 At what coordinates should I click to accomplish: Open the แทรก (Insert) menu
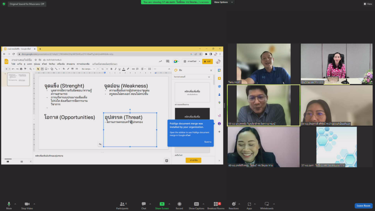tap(30, 64)
